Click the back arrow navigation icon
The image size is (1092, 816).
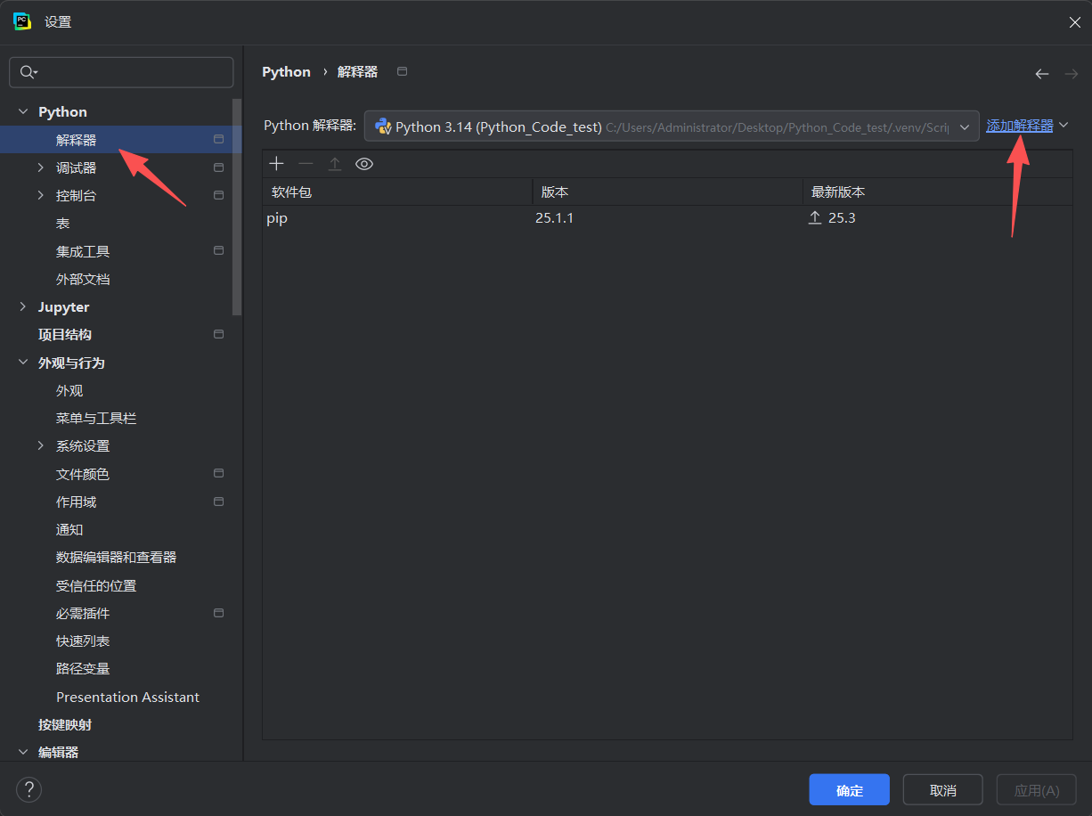click(x=1041, y=74)
